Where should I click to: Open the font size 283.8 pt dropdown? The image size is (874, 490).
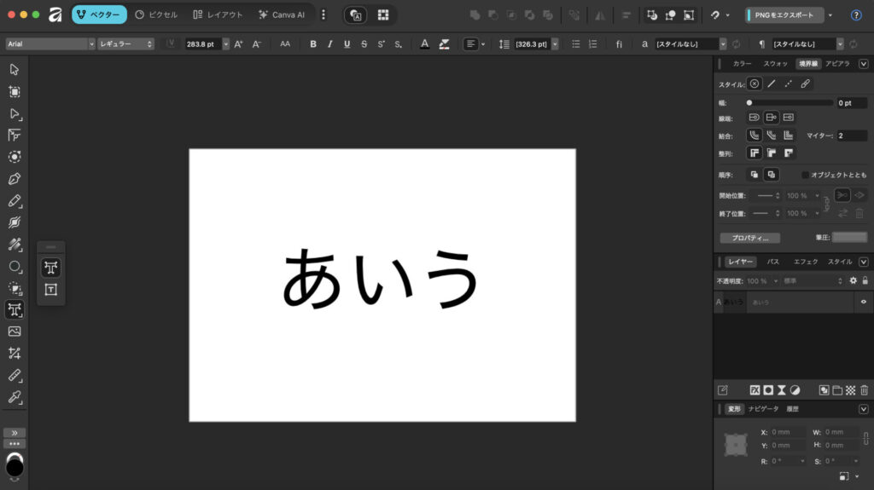[226, 43]
